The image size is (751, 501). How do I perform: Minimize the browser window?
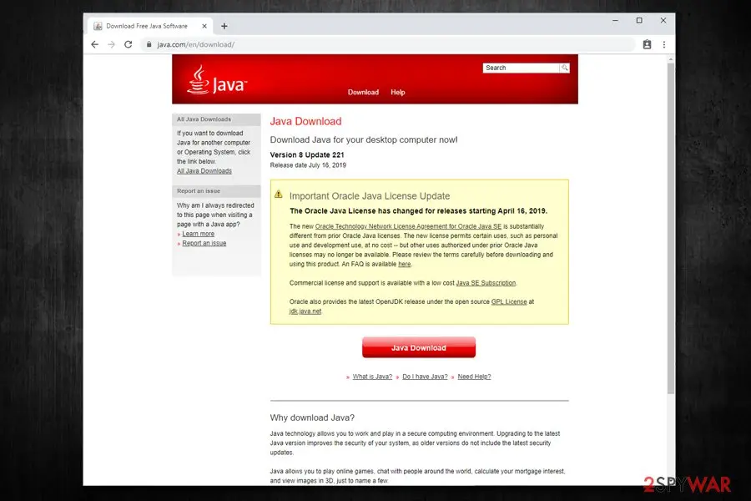pos(615,20)
